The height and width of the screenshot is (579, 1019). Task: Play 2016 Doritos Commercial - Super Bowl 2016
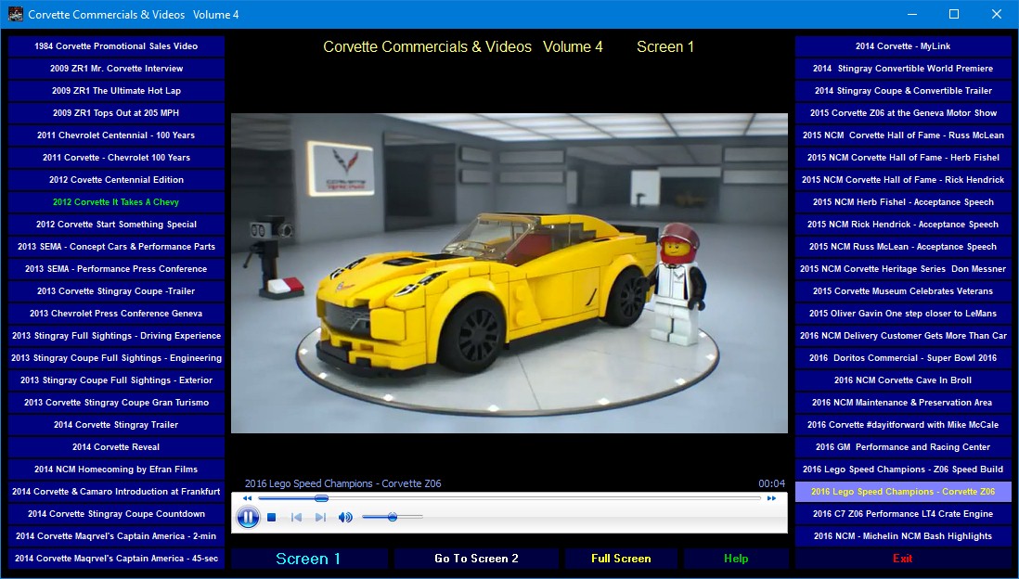click(903, 358)
